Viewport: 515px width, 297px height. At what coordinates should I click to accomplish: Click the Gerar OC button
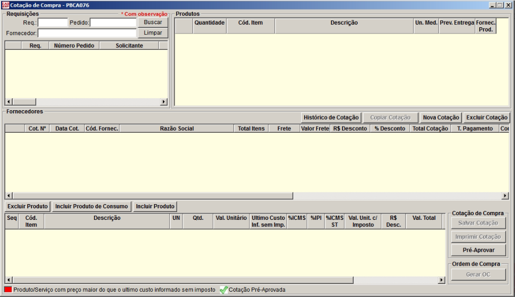[x=478, y=274]
